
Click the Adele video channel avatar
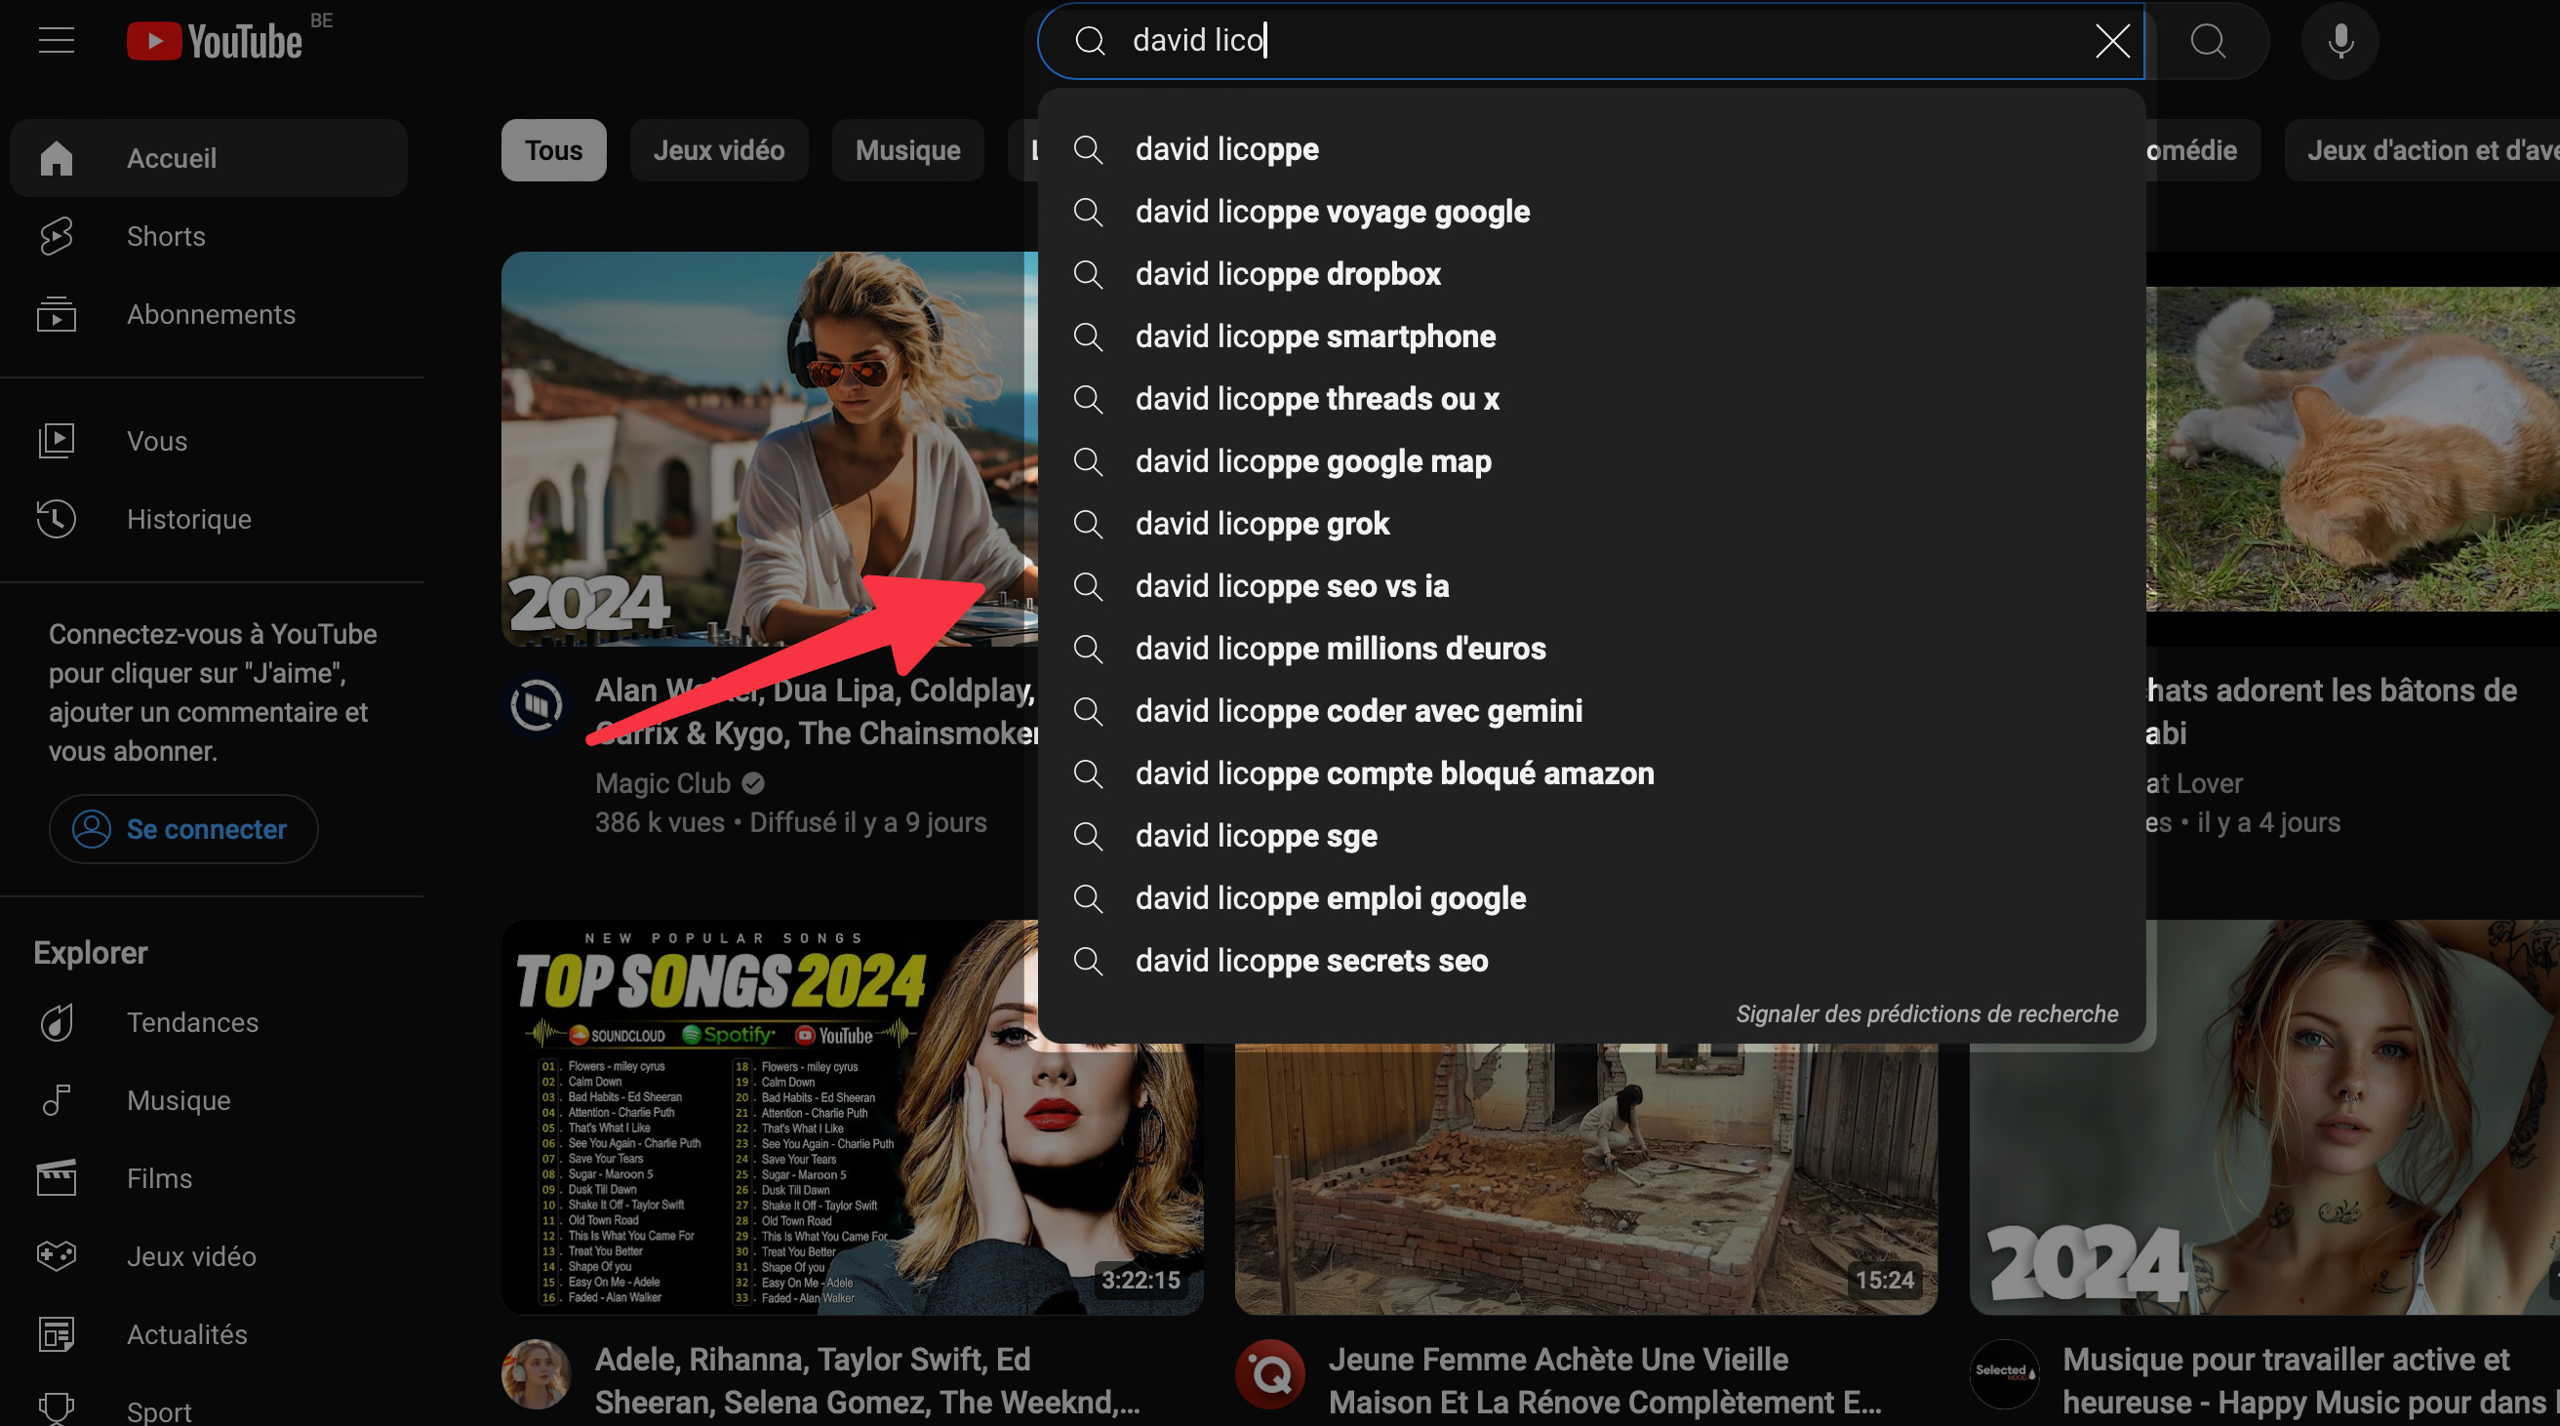point(537,1373)
